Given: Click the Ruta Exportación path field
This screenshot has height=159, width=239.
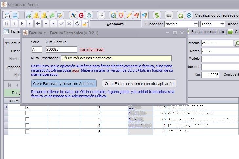Looking at the screenshot, I should click(116, 58).
